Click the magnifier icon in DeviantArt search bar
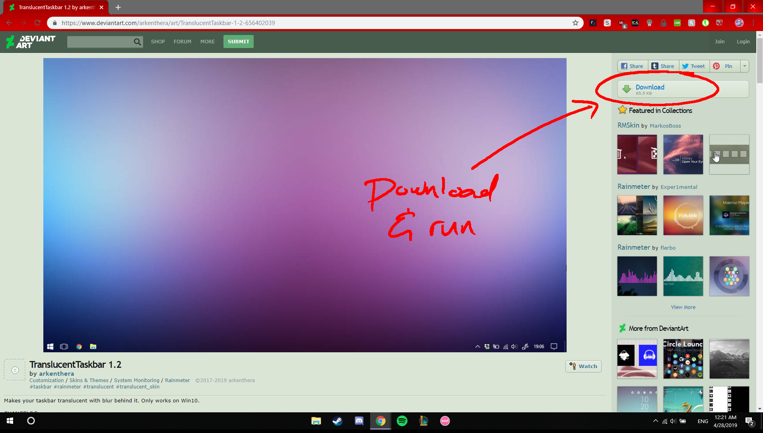 coord(137,41)
